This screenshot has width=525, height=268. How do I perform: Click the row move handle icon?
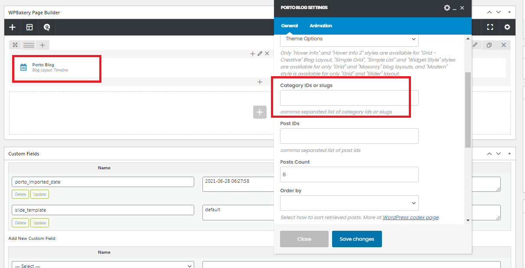pos(15,45)
